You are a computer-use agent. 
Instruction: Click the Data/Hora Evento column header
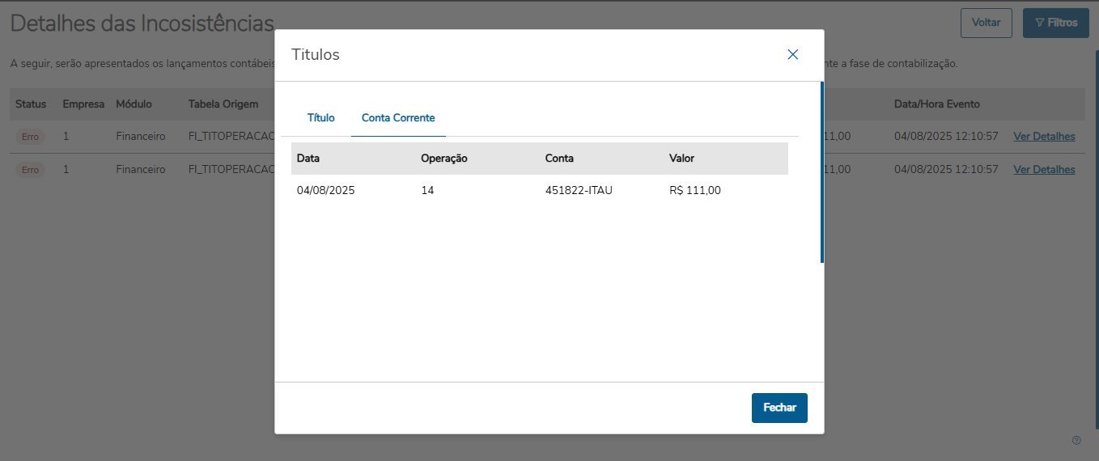pos(936,104)
